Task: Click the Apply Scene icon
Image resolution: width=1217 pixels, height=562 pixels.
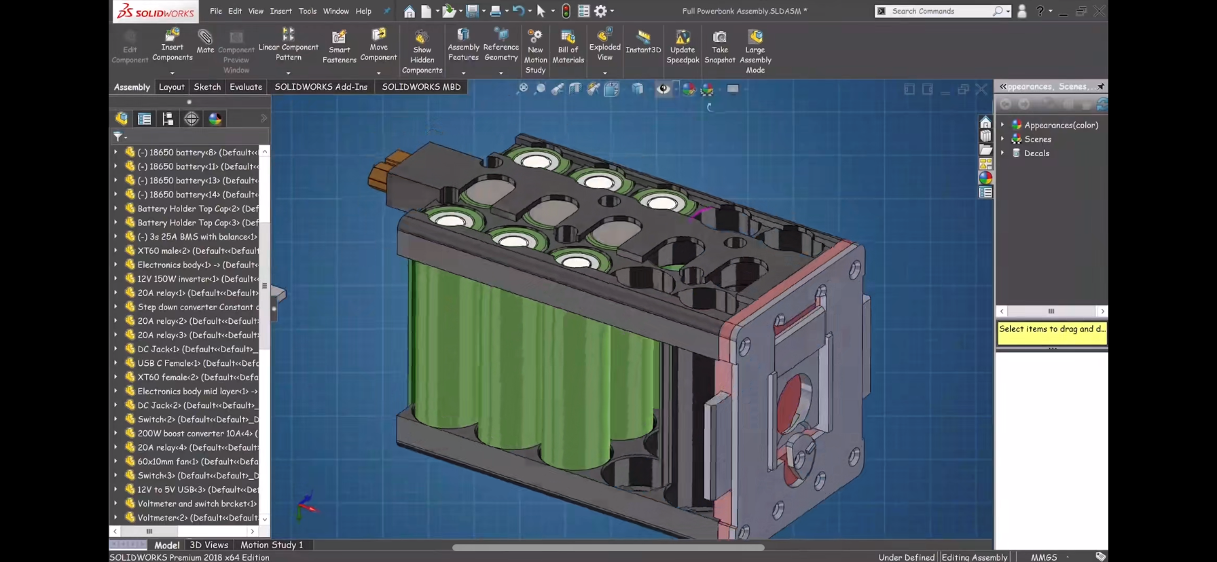Action: point(707,88)
